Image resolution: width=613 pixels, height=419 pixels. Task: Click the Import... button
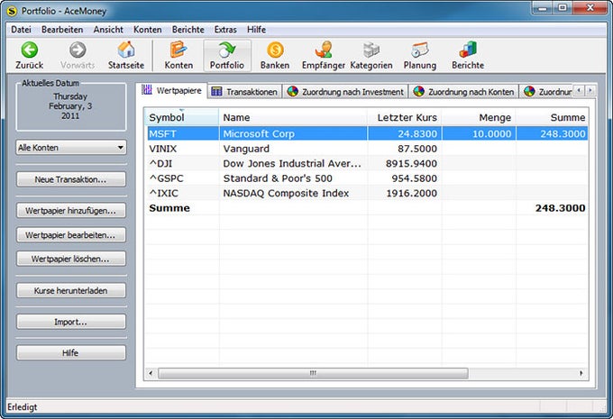[71, 322]
